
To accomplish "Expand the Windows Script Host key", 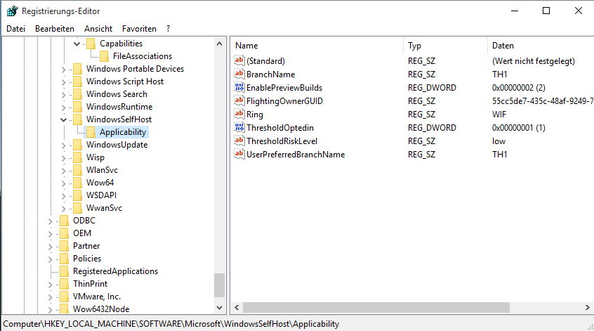I will (x=64, y=82).
